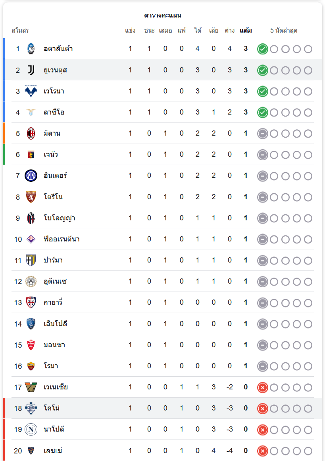Click the Torino club crest

click(x=31, y=197)
